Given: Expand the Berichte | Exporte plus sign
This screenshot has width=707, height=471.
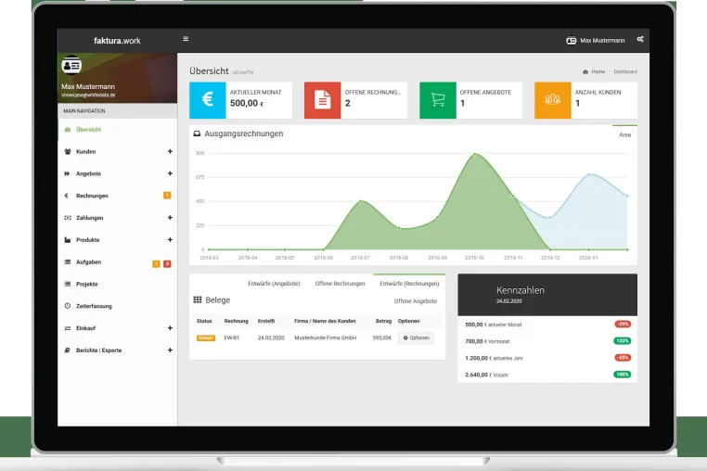Looking at the screenshot, I should [170, 350].
